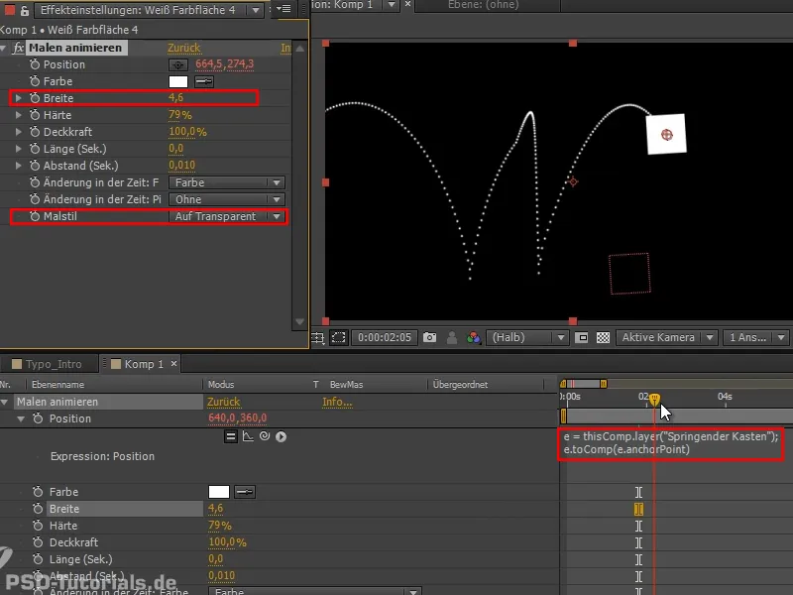Click the Info... link in timeline
The image size is (793, 595).
337,402
